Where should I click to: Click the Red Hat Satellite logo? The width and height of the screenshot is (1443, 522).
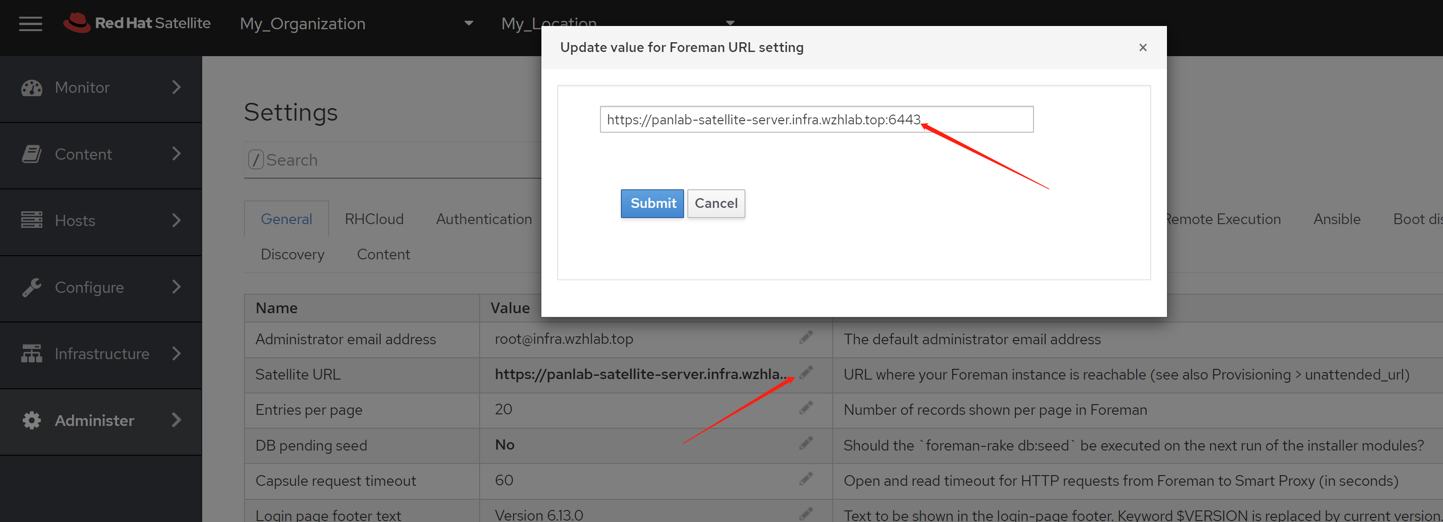[137, 23]
